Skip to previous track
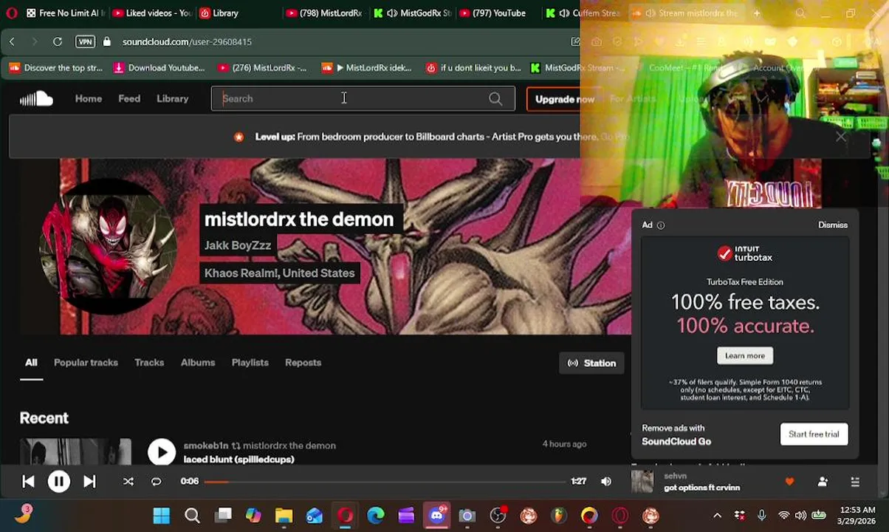Screen dimensions: 889x532 28,482
